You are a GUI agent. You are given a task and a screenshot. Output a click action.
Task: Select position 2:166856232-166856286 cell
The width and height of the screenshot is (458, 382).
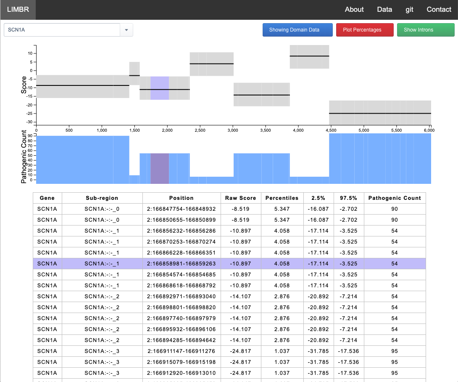[x=182, y=231]
